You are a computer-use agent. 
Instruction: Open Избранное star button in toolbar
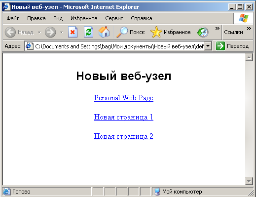coord(170,32)
